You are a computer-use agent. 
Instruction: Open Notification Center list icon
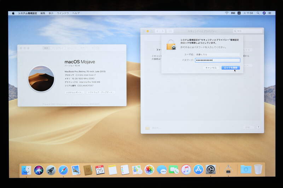tap(270, 13)
